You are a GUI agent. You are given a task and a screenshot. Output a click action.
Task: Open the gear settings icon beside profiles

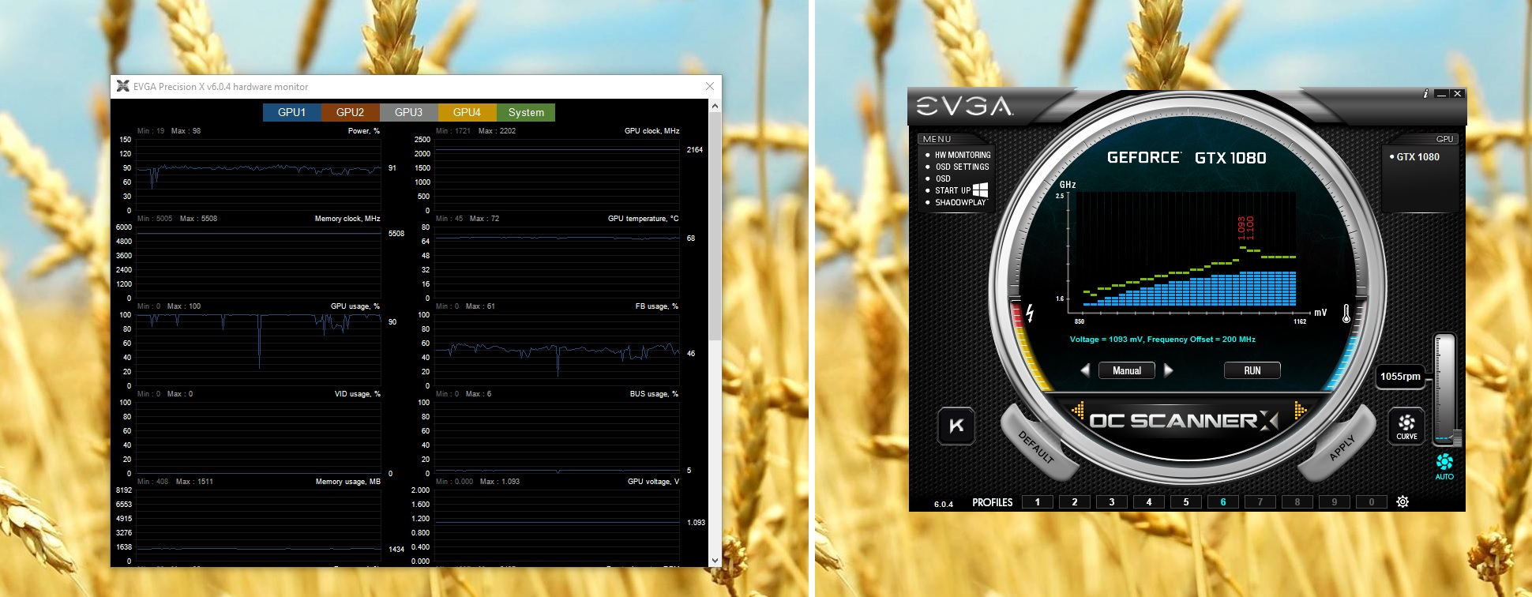[x=1402, y=501]
